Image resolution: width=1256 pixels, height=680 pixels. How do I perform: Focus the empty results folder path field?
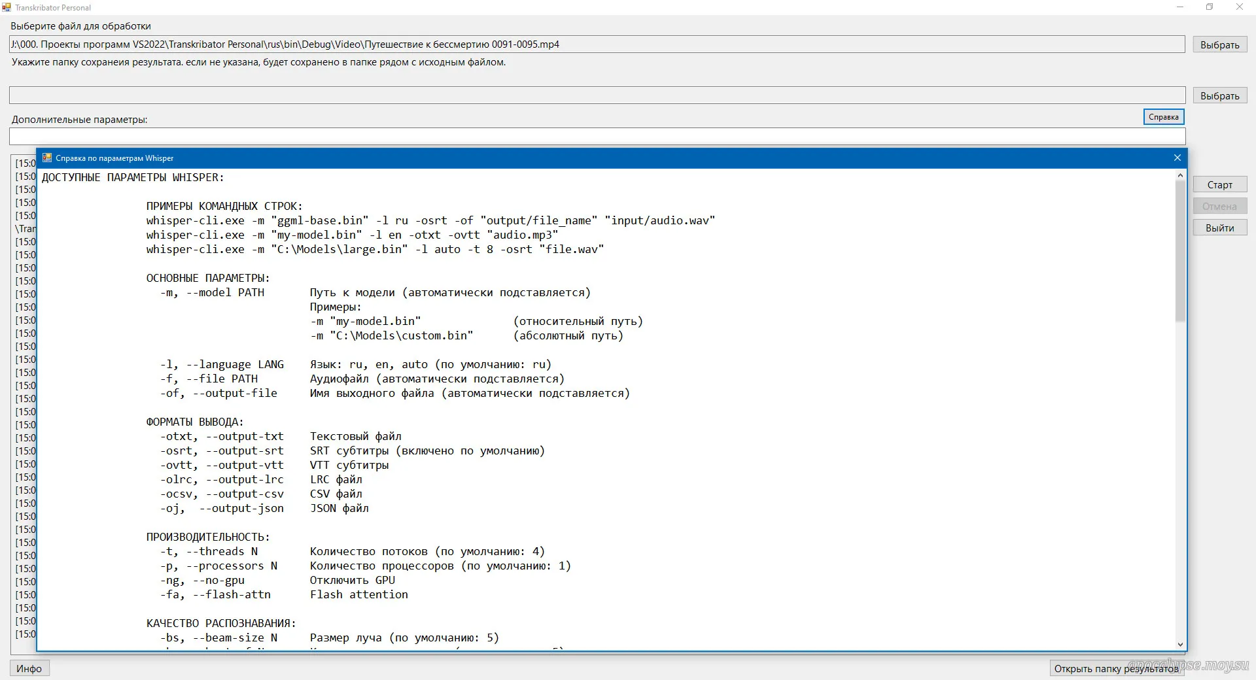click(x=597, y=95)
